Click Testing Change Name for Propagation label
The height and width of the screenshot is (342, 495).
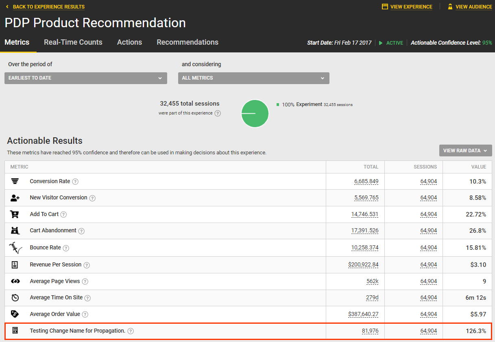78,331
